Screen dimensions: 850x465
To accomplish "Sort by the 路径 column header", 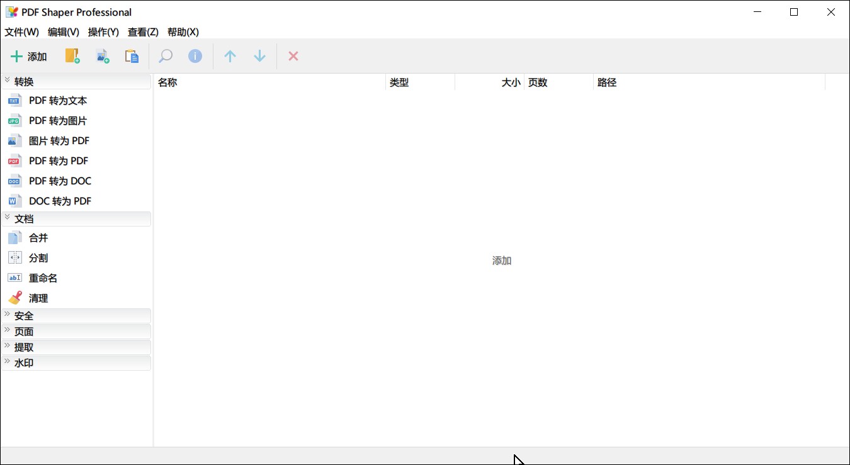I will (710, 82).
